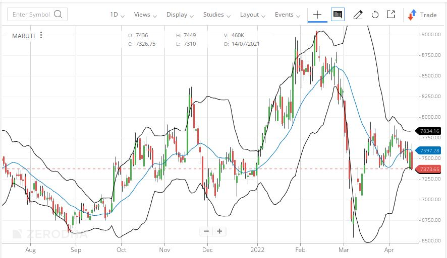The height and width of the screenshot is (258, 447).
Task: Select the pencil drawing tool
Action: coord(358,15)
